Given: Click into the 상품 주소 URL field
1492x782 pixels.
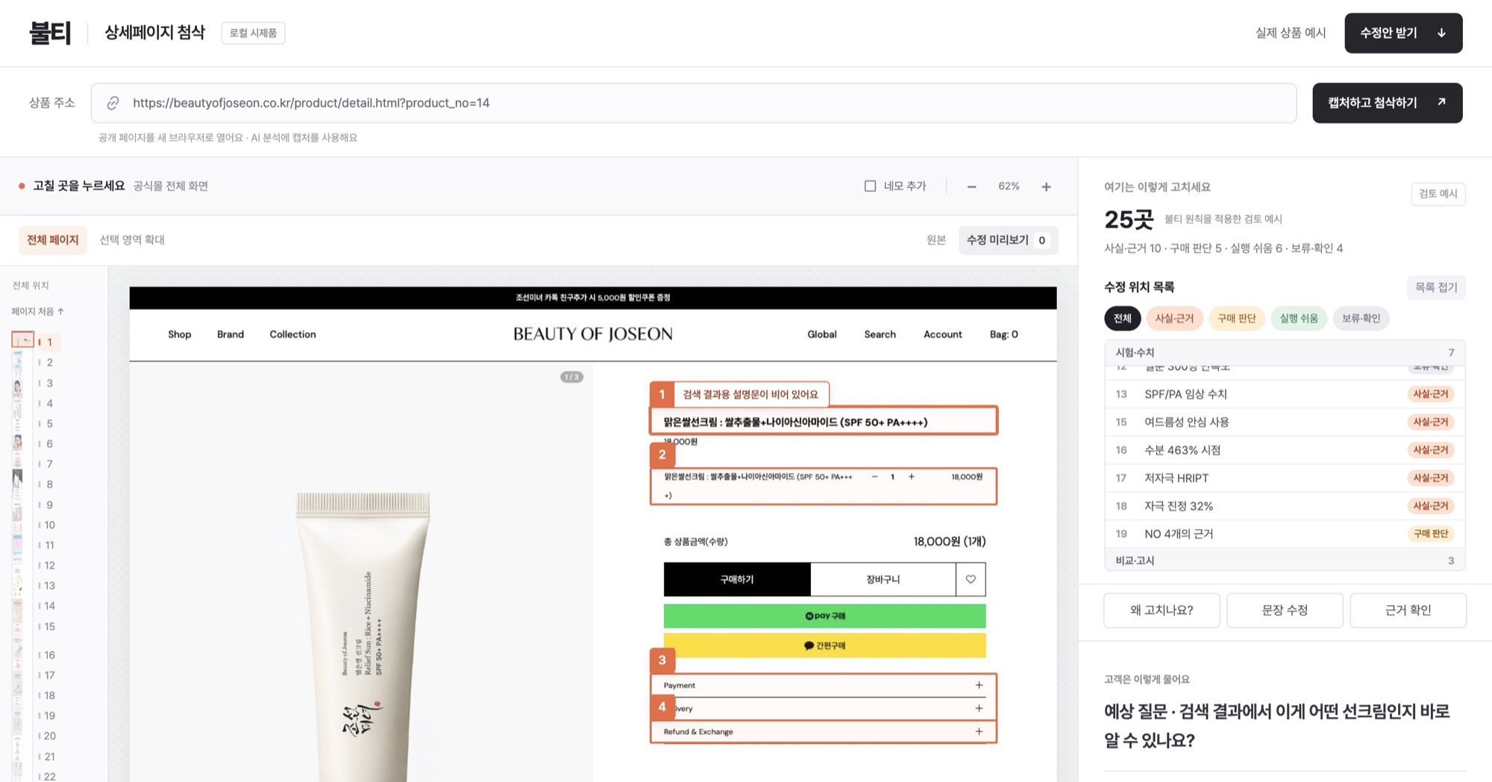Looking at the screenshot, I should pos(694,103).
